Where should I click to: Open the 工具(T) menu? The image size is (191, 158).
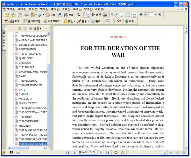point(66,9)
